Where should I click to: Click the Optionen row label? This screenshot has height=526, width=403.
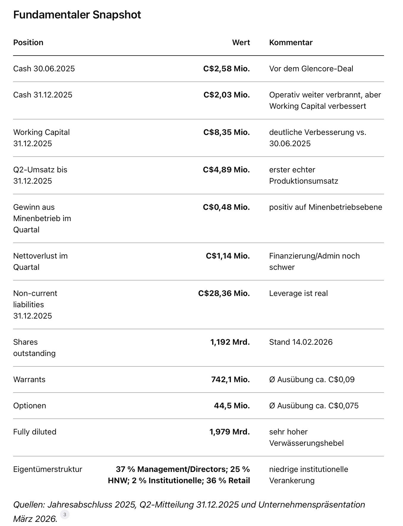(29, 406)
